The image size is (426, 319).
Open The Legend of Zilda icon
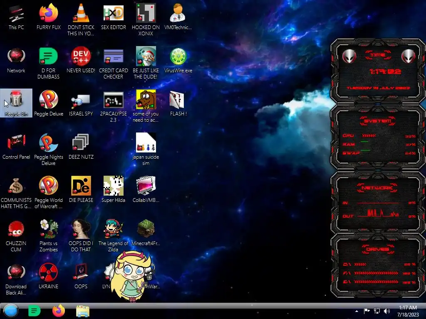click(113, 236)
